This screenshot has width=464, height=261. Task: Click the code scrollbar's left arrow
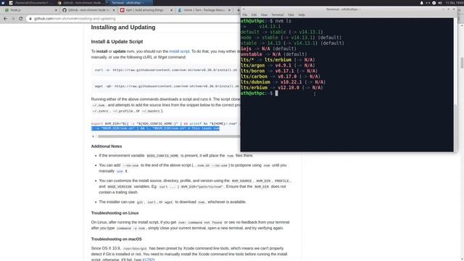[94, 136]
